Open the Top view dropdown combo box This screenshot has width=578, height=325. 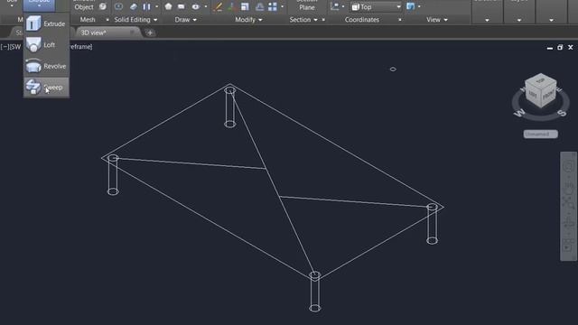[x=376, y=6]
